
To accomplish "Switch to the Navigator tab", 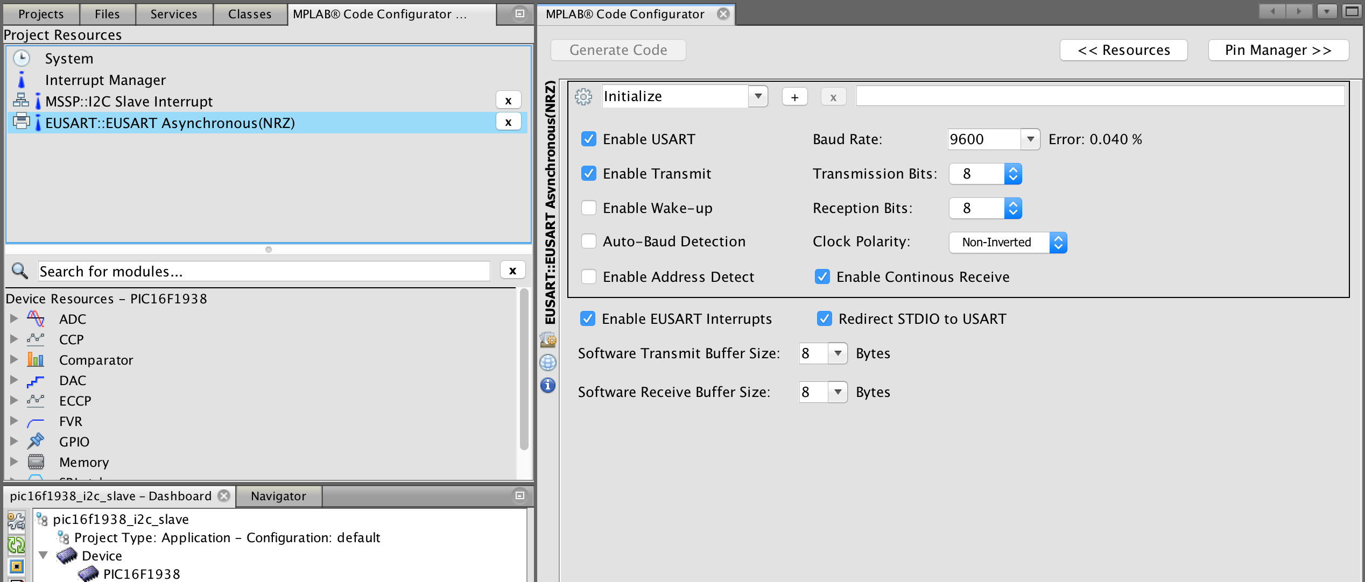I will click(278, 496).
